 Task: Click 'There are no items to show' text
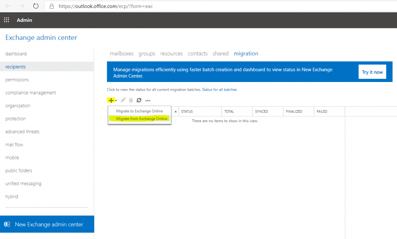225,121
